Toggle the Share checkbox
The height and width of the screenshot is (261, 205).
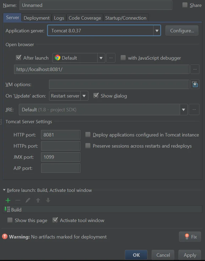[185, 5]
